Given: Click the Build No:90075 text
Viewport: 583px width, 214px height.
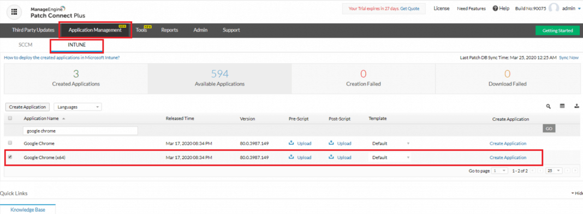Looking at the screenshot, I should coord(531,9).
